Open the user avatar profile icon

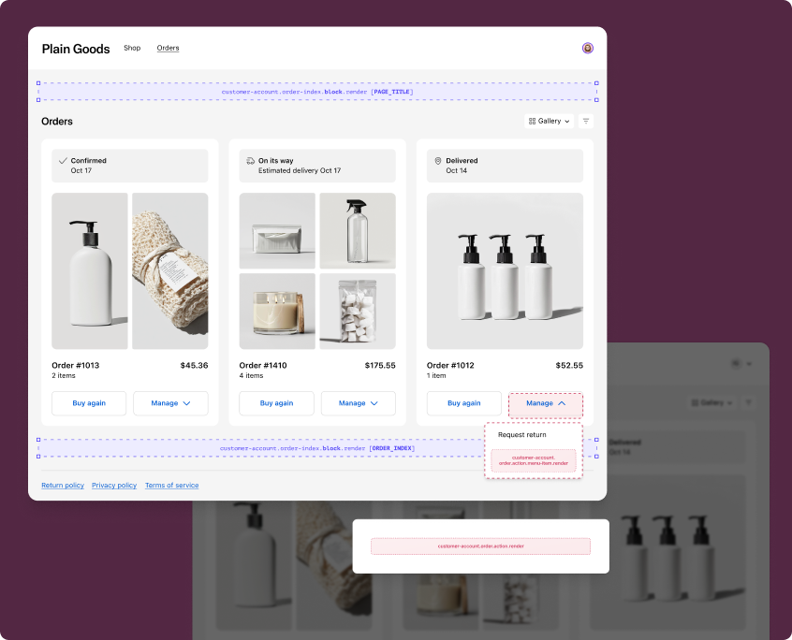coord(587,48)
